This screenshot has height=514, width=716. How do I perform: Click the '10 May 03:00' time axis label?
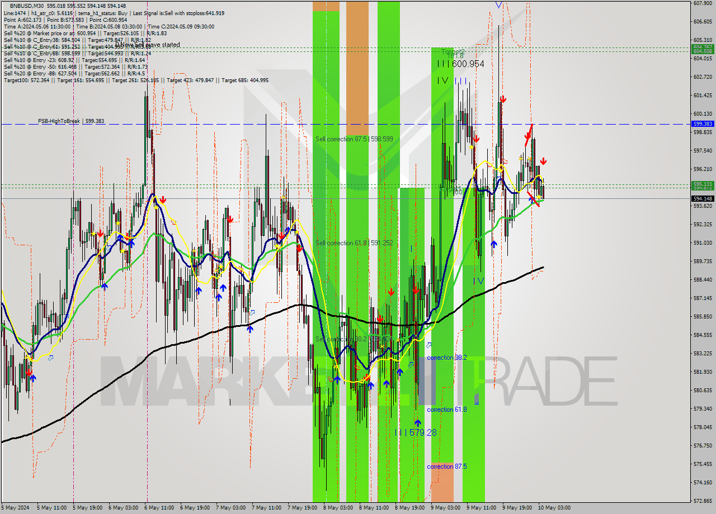point(554,508)
